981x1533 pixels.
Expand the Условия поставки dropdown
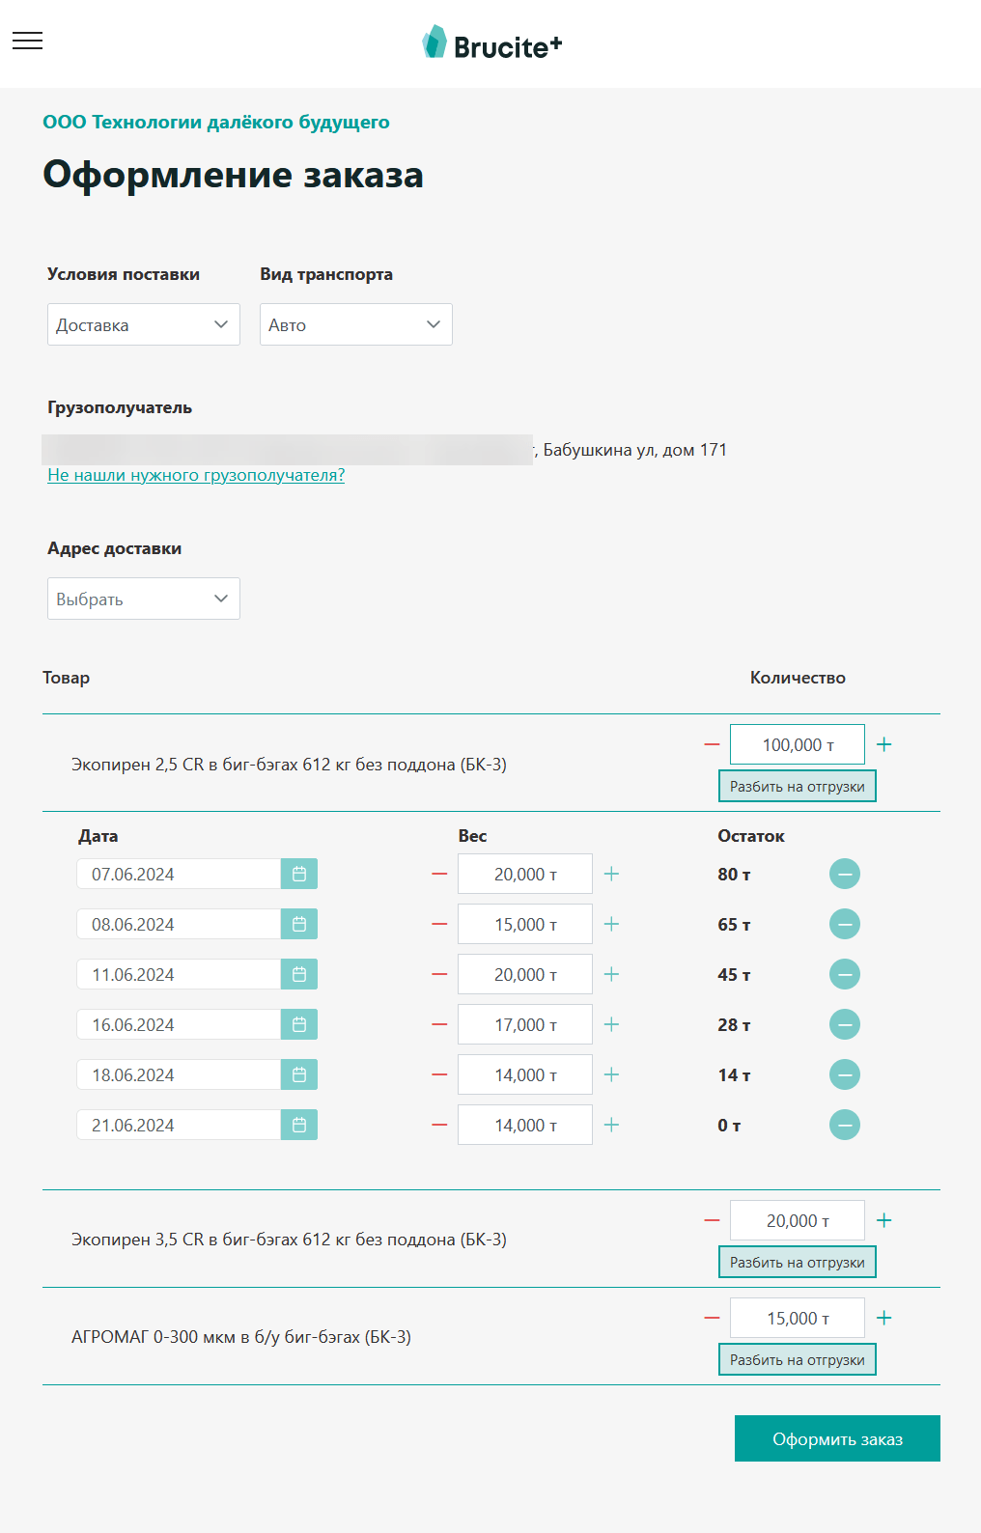point(144,324)
